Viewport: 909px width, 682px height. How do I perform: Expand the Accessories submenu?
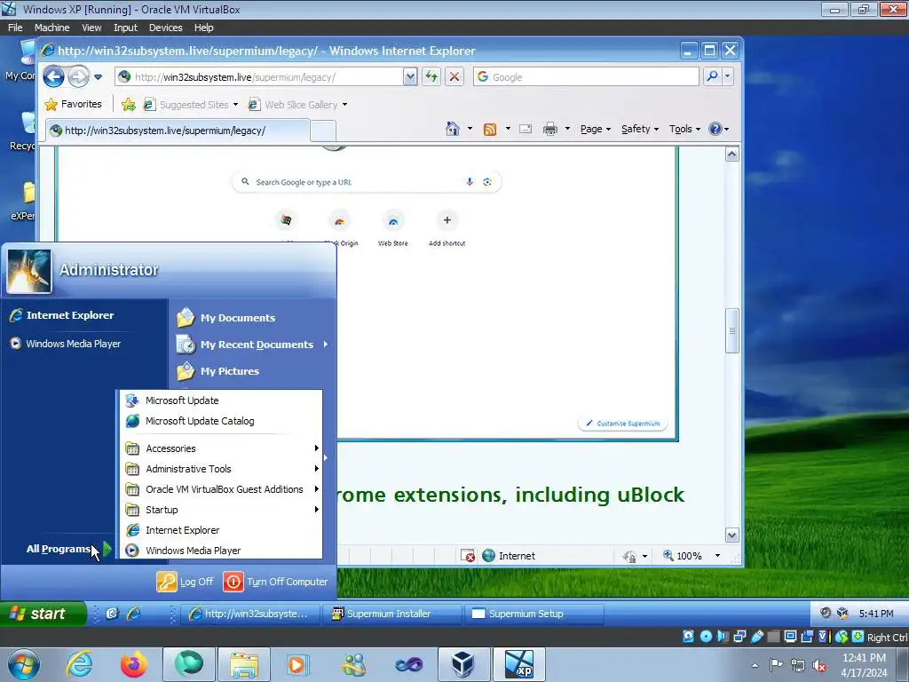[x=221, y=448]
